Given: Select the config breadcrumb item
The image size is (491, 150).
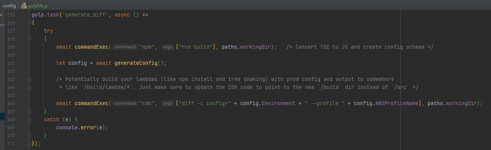Looking at the screenshot, I should (x=9, y=6).
